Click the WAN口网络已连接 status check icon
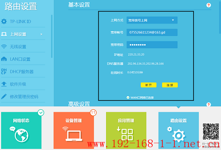The image size is (221, 150). coord(128,97)
